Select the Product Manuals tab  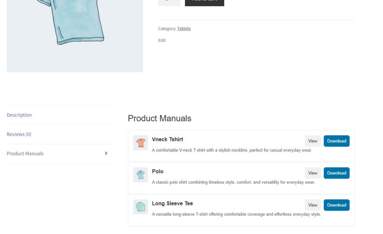point(25,154)
